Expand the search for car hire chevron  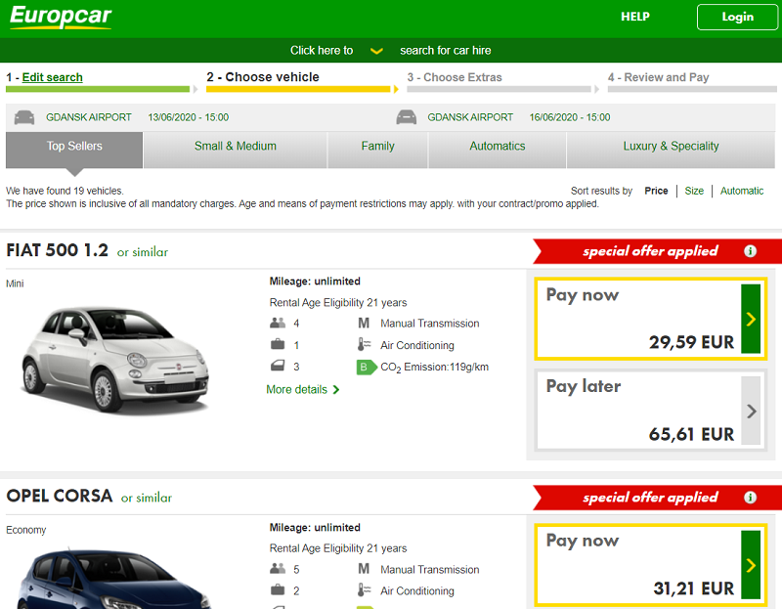point(376,51)
